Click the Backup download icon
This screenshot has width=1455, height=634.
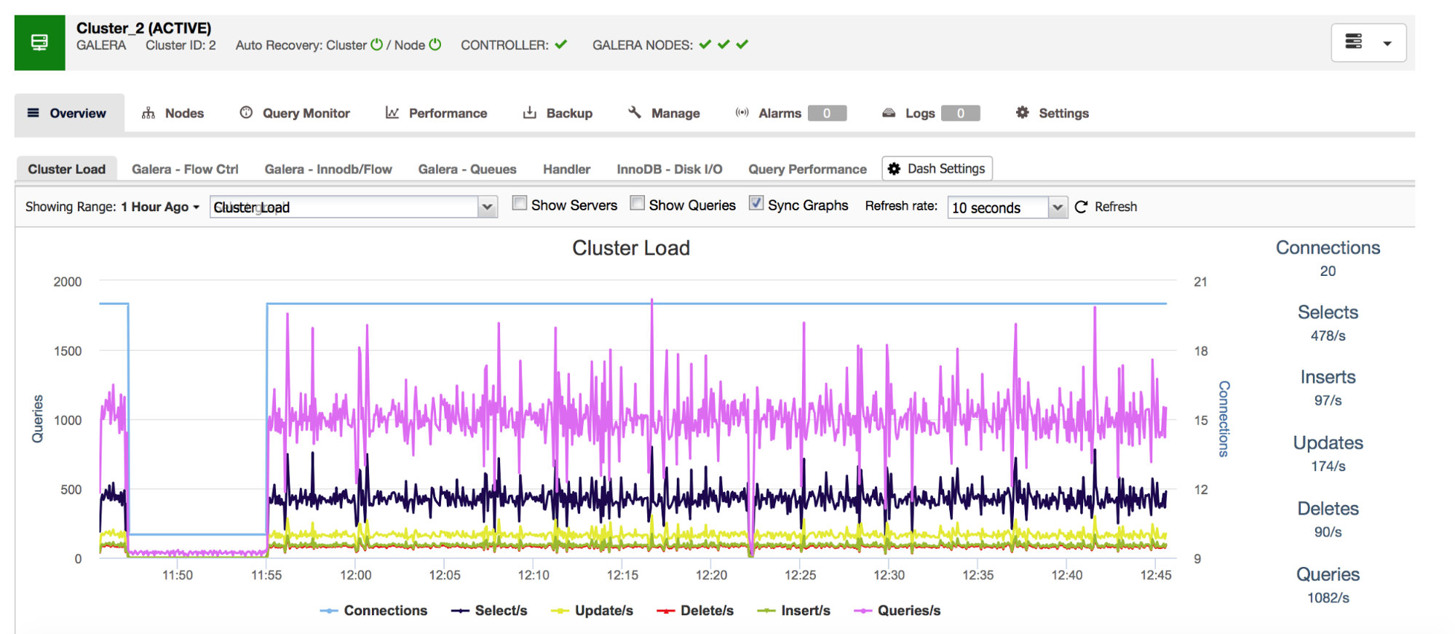pyautogui.click(x=530, y=112)
